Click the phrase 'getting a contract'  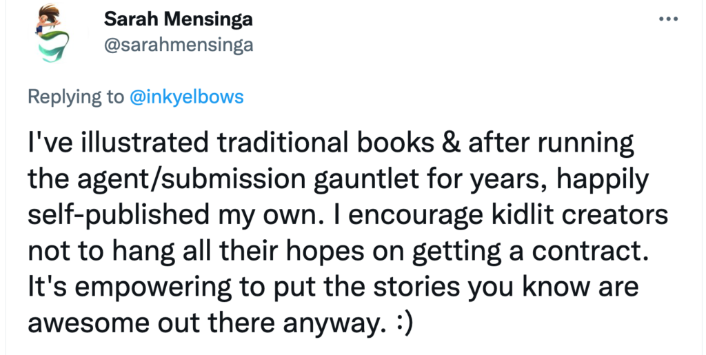pyautogui.click(x=529, y=251)
